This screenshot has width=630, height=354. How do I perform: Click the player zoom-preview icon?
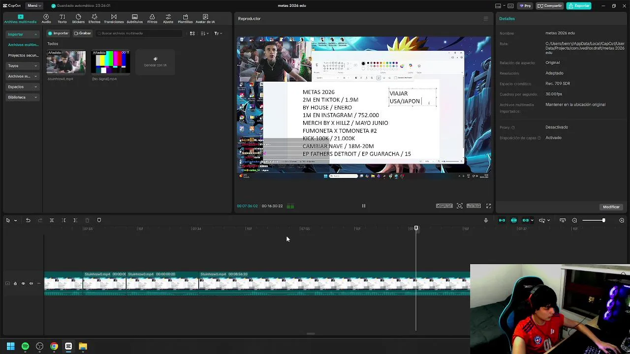click(x=460, y=206)
